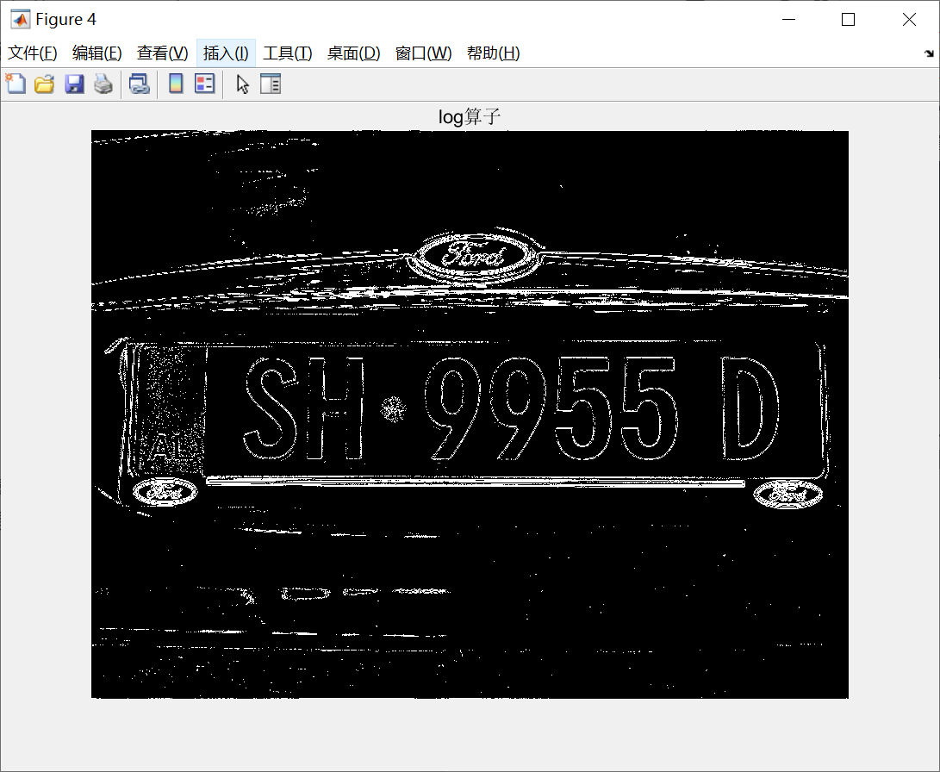
Task: Activate the Link Plot icon
Action: 140,84
